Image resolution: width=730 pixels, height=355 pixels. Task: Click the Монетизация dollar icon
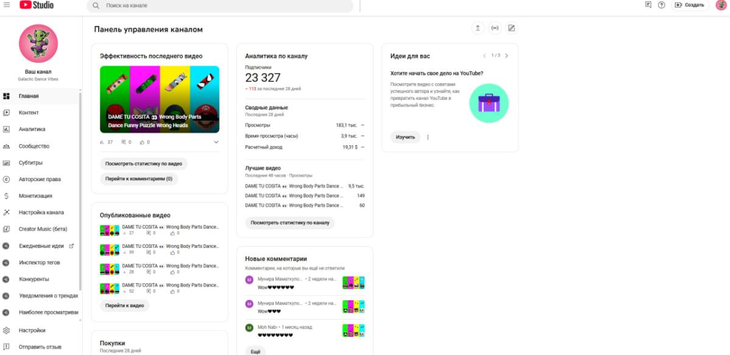tap(6, 196)
